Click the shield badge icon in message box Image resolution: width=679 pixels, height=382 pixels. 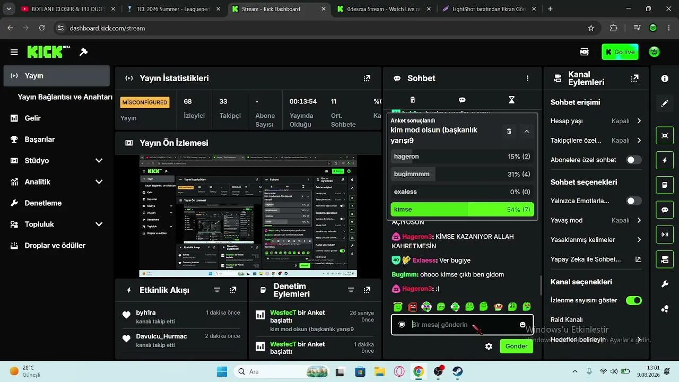point(402,325)
